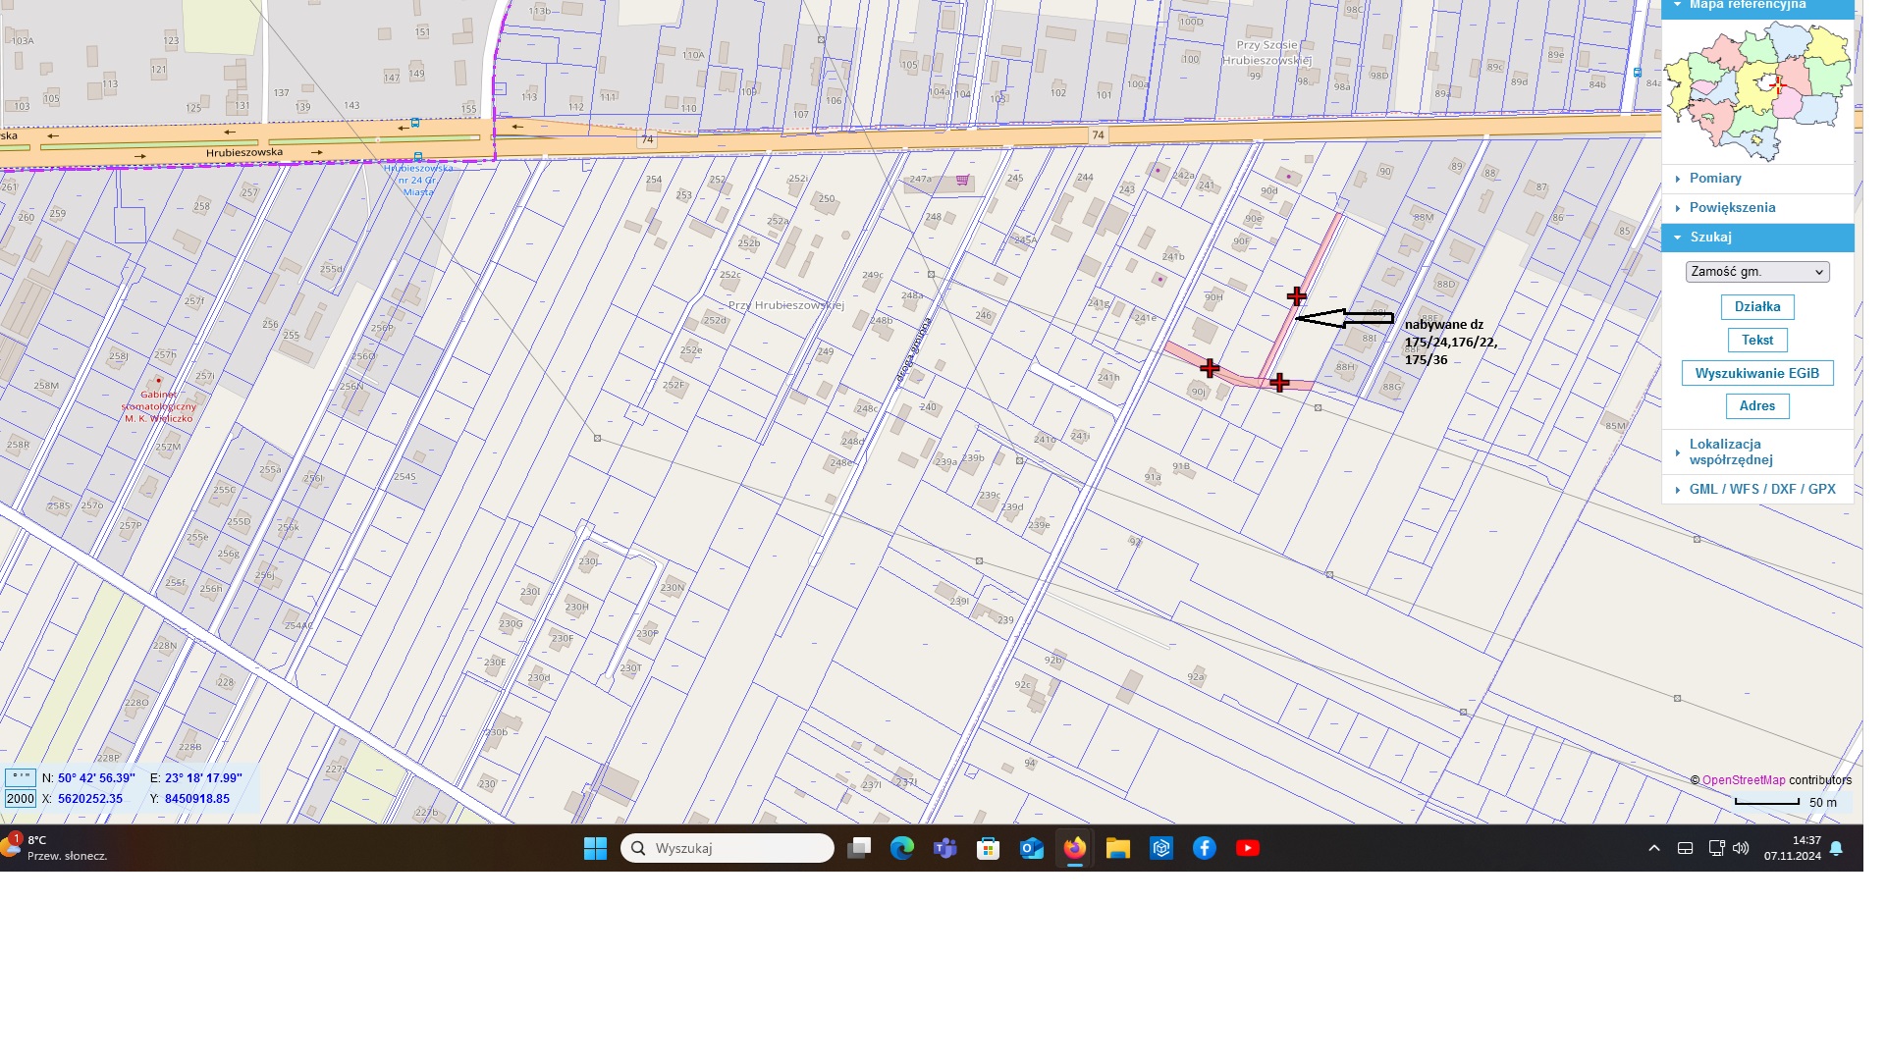This screenshot has height=1062, width=1886.
Task: Toggle the degrees coordinate format button
Action: (21, 777)
